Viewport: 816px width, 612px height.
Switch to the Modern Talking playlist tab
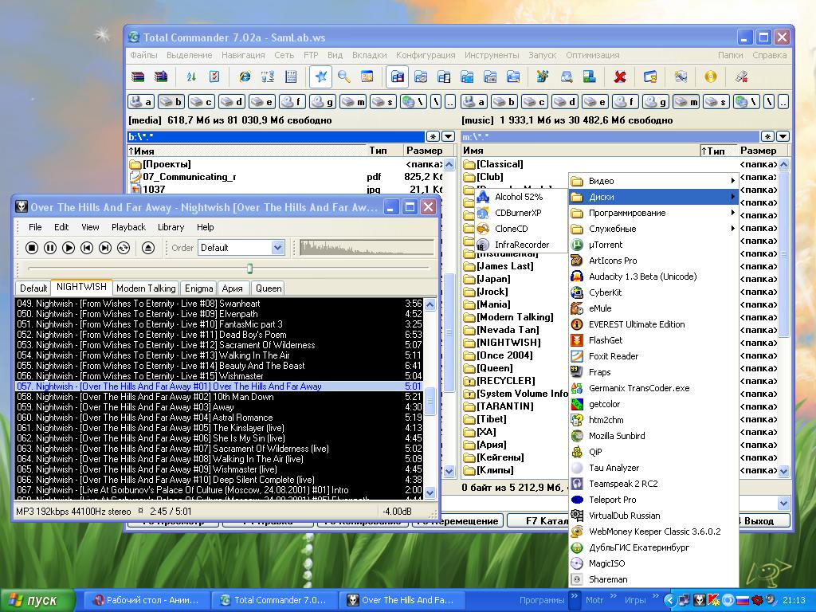coord(146,288)
